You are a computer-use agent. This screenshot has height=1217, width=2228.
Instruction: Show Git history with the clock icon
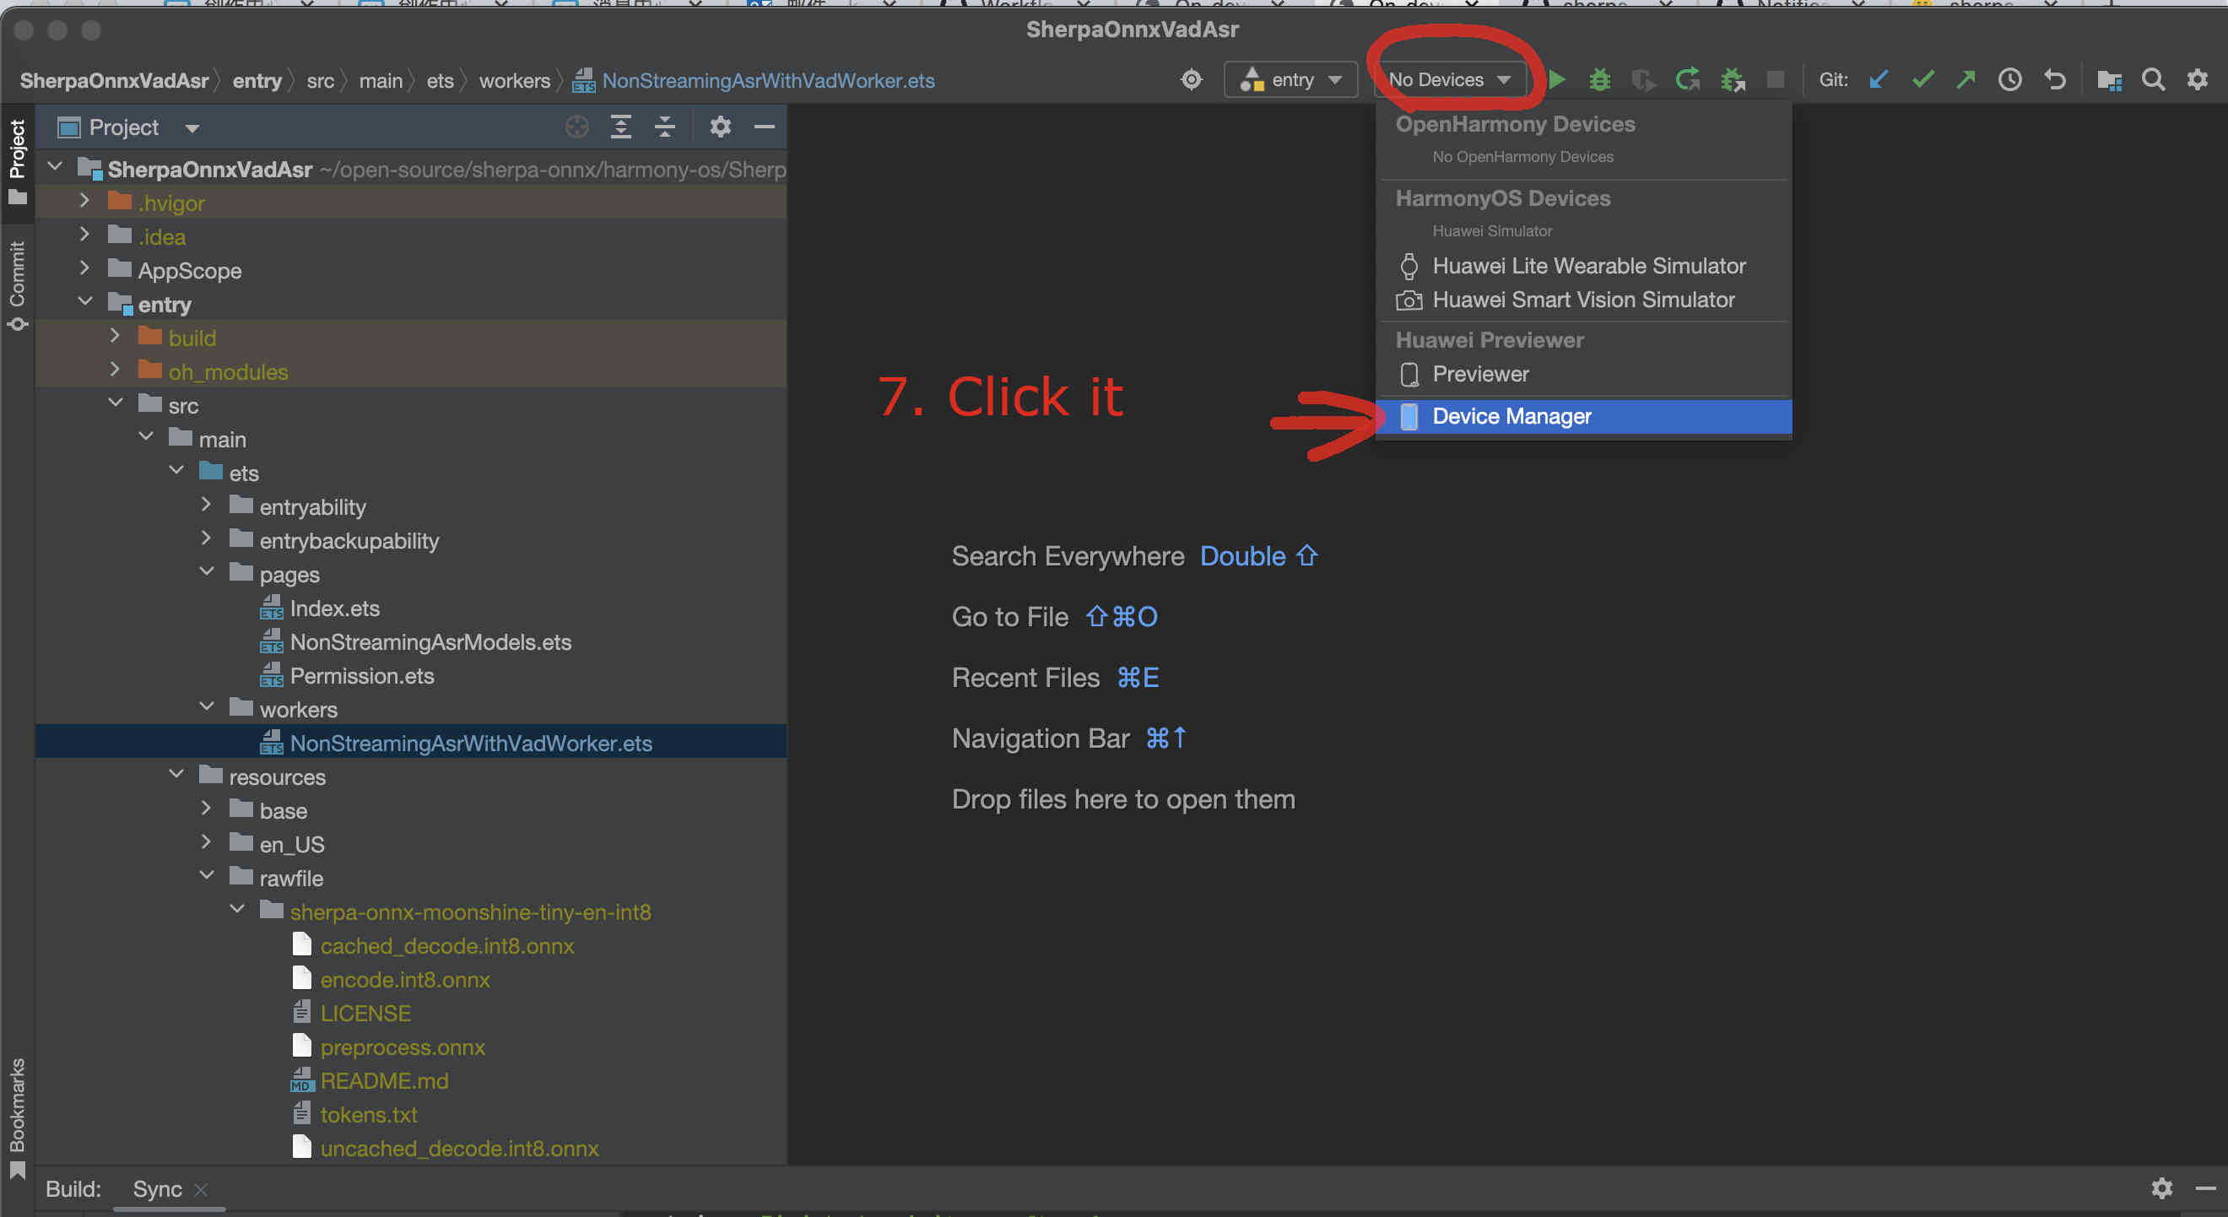click(2010, 79)
